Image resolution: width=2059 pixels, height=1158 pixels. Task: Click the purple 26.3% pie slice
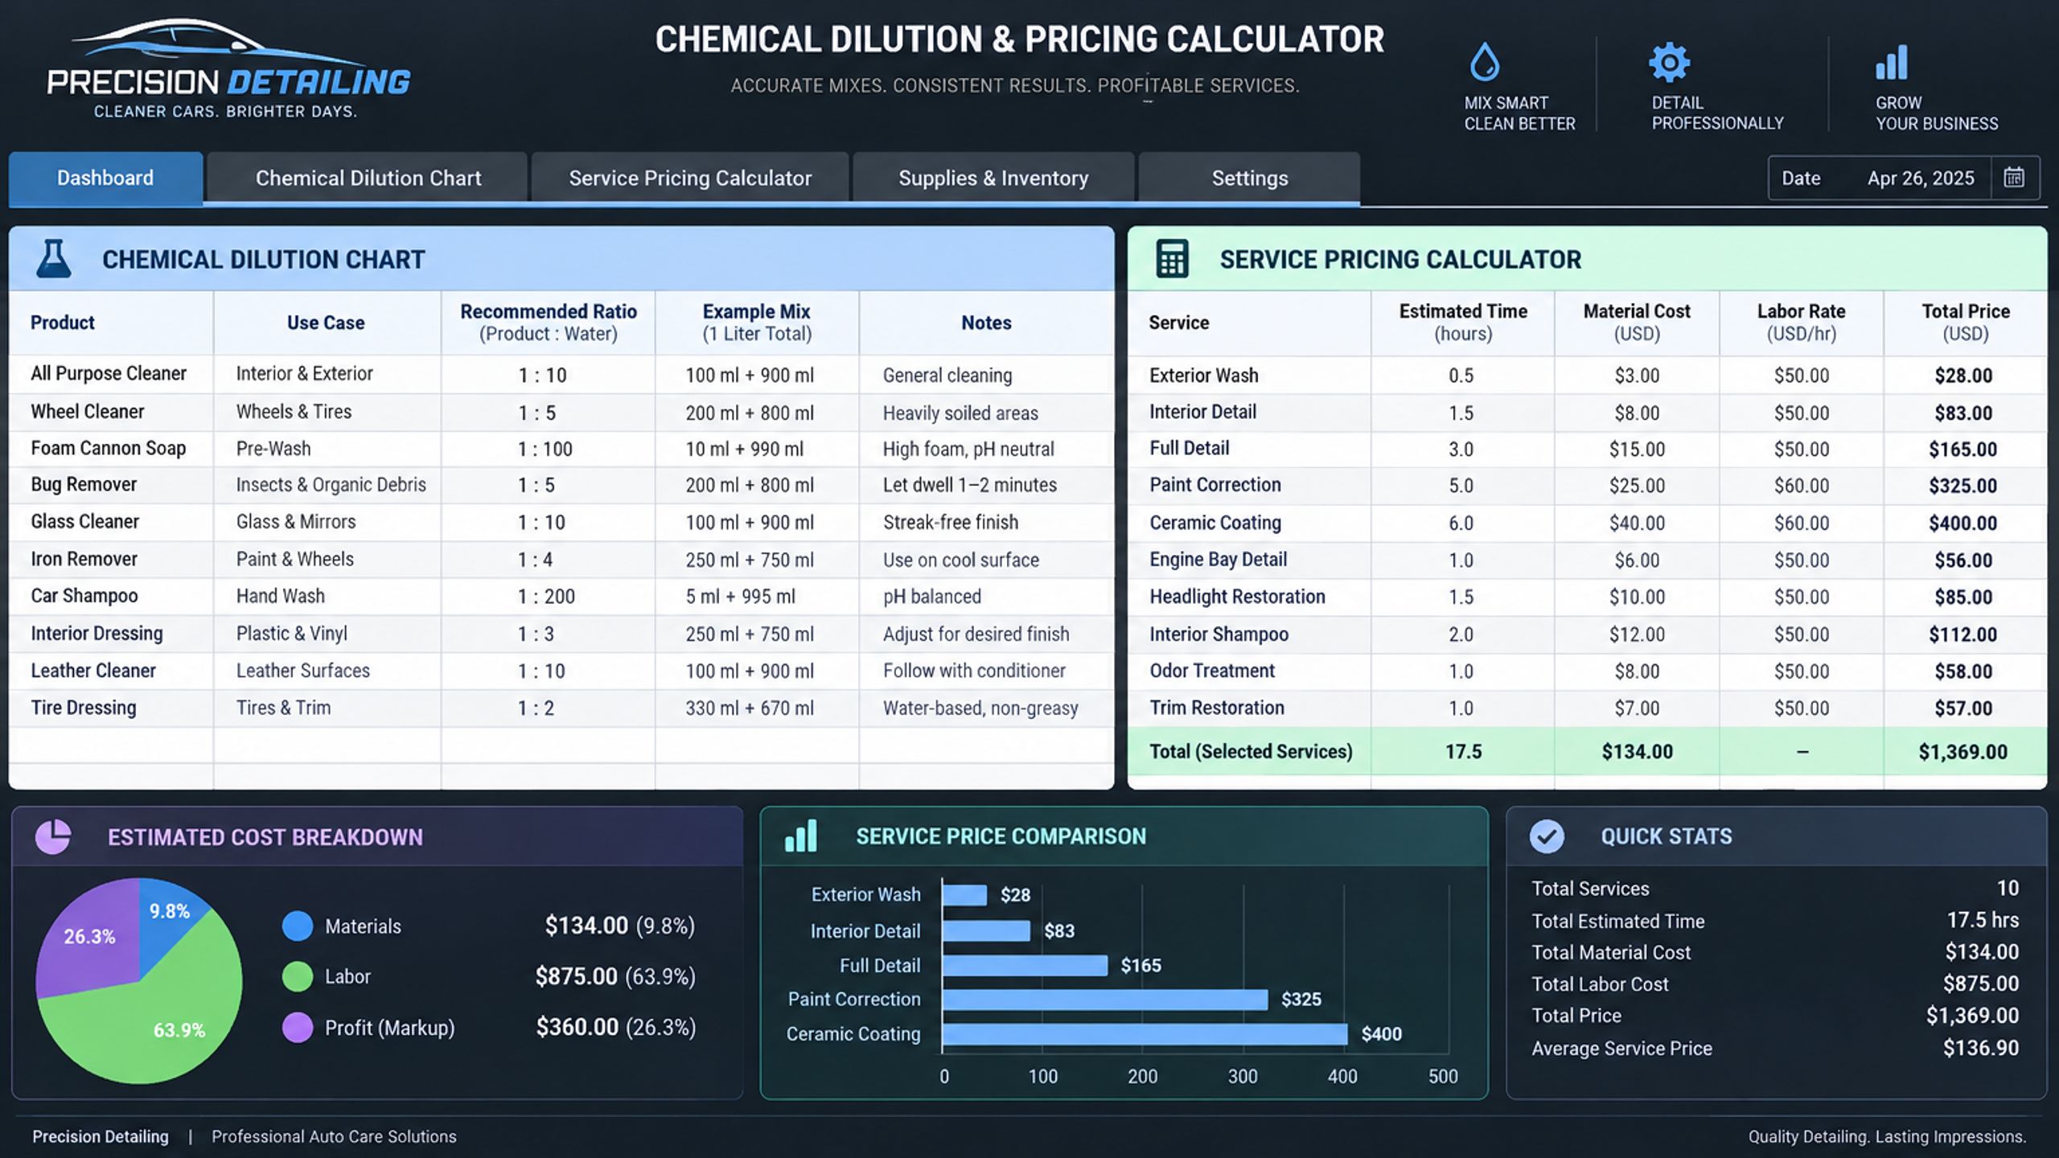88,937
